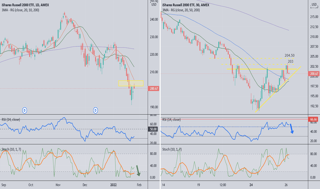The width and height of the screenshot is (320, 189).
Task: Click the 'Nov' label on left time axis
Action: point(58,185)
